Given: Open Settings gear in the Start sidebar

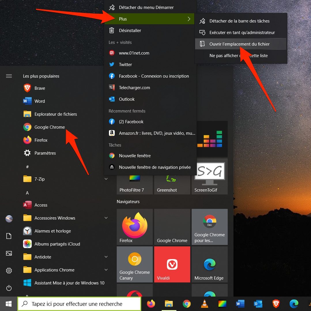Looking at the screenshot, I should (9, 271).
